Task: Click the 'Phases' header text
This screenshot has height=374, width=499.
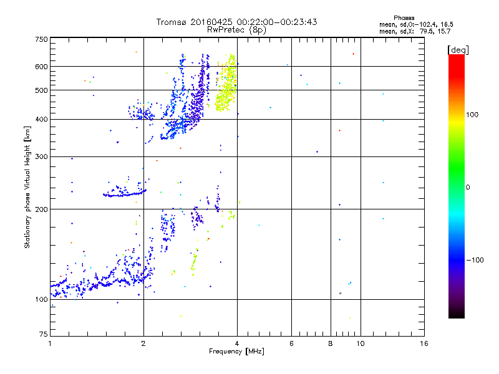Action: [x=404, y=18]
